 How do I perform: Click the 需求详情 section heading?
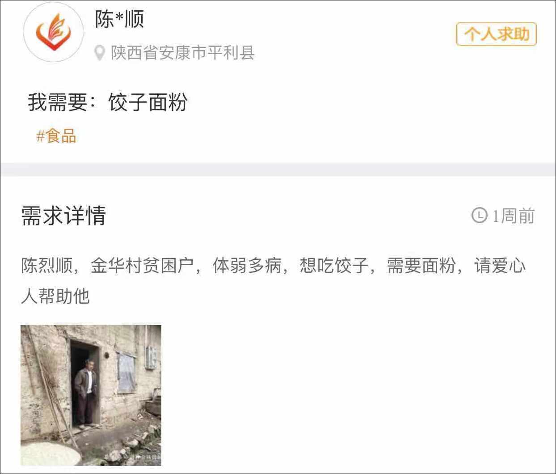(63, 216)
